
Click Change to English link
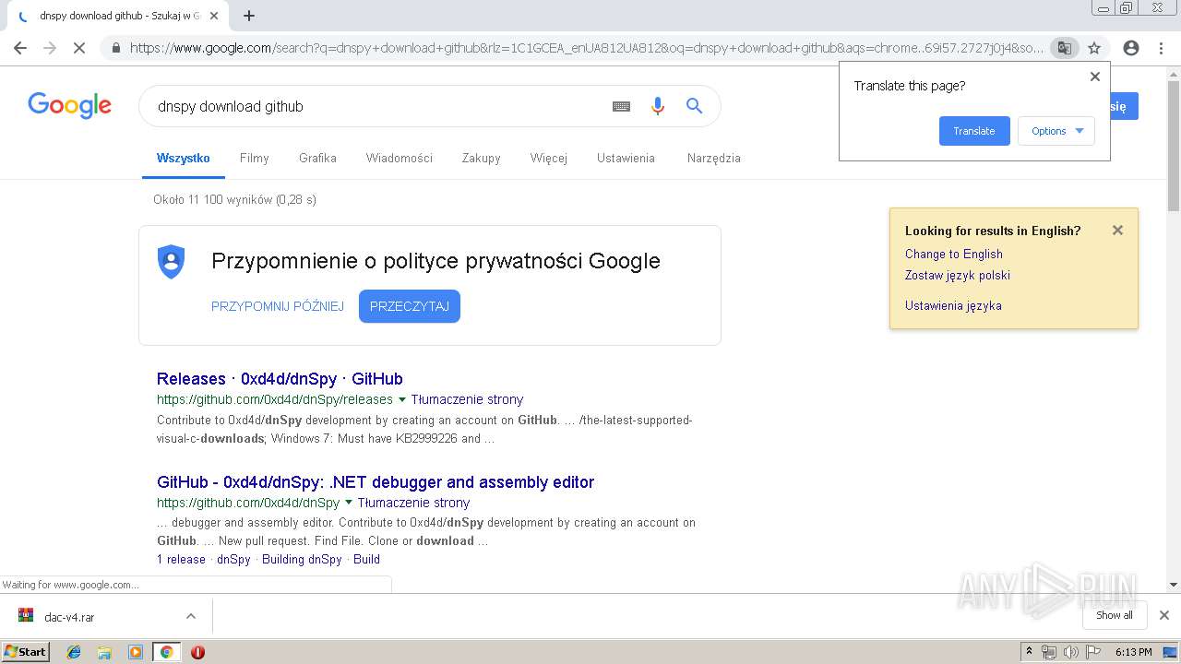954,254
